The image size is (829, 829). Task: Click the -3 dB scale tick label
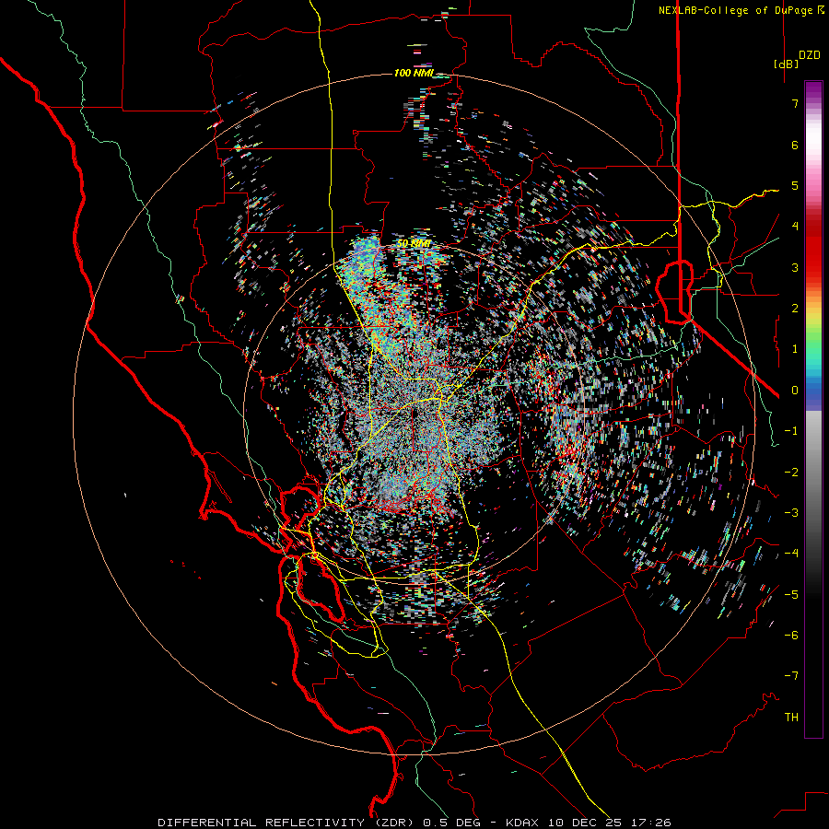(x=791, y=513)
